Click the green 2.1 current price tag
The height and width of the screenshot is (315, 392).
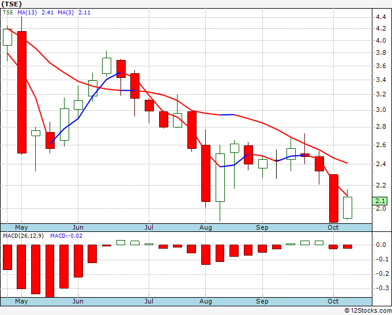click(380, 201)
